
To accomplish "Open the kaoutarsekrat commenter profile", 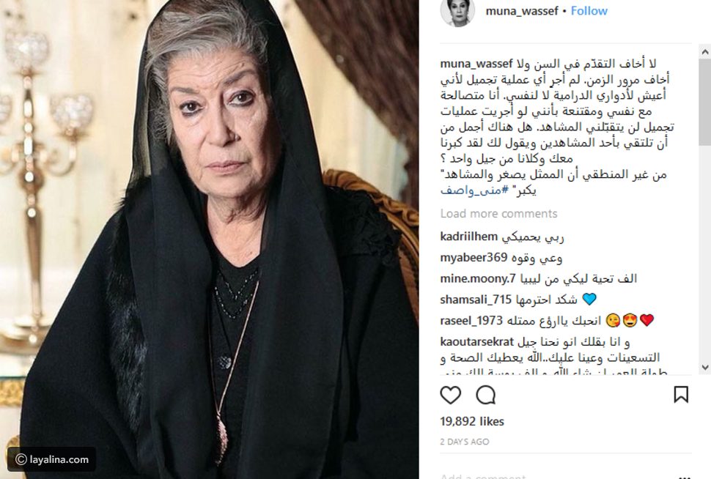I will click(477, 342).
